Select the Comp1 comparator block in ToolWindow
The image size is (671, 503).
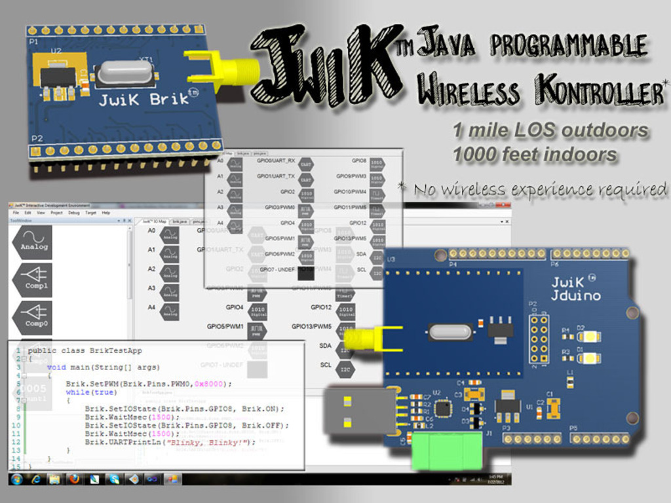pos(33,280)
